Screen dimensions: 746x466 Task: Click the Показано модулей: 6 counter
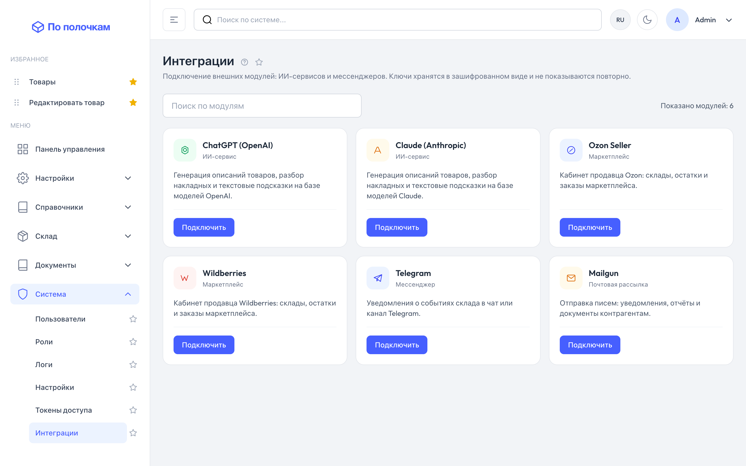click(x=697, y=106)
